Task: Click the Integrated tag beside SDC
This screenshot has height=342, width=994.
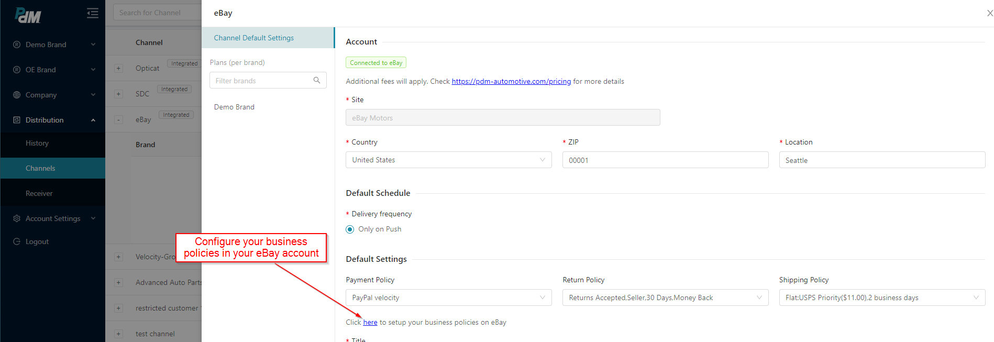Action: [x=174, y=89]
